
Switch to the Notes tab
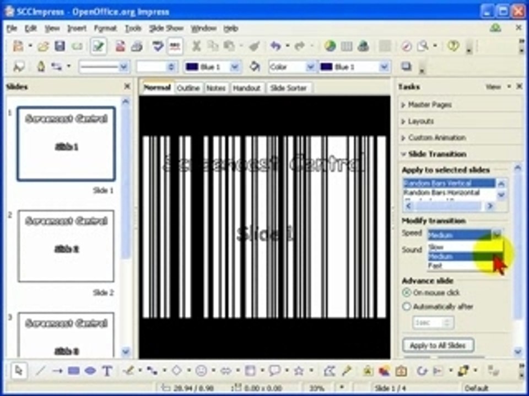(x=216, y=88)
